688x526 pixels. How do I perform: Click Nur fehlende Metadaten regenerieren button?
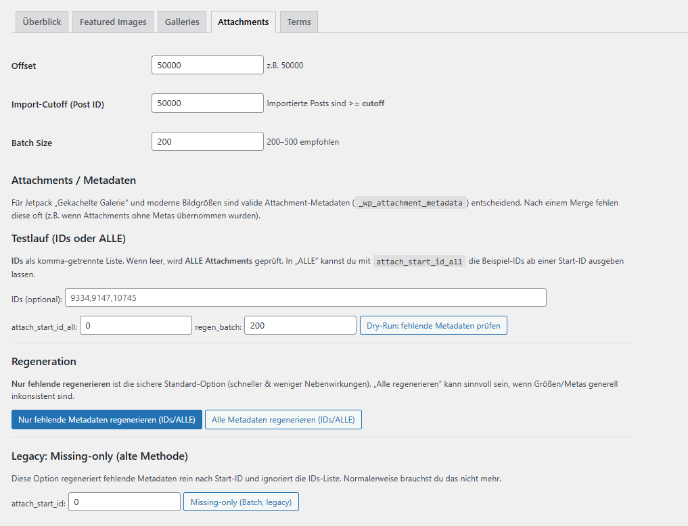[106, 420]
